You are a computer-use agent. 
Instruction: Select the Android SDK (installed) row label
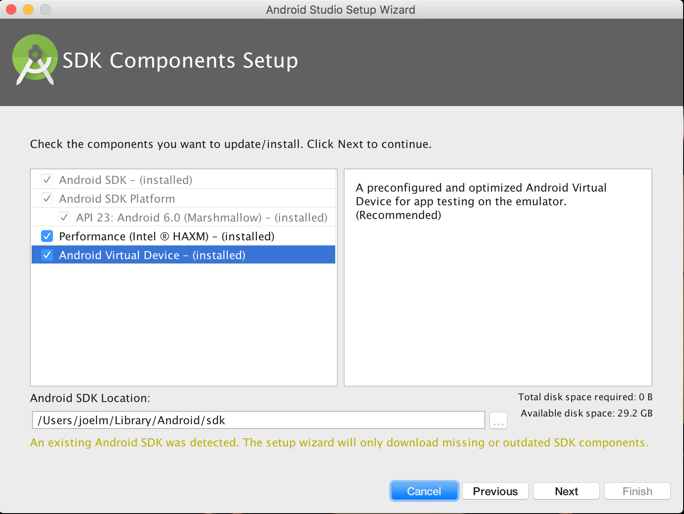125,180
